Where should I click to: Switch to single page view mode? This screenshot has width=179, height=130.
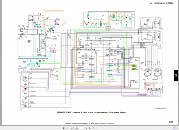[x=174, y=128]
